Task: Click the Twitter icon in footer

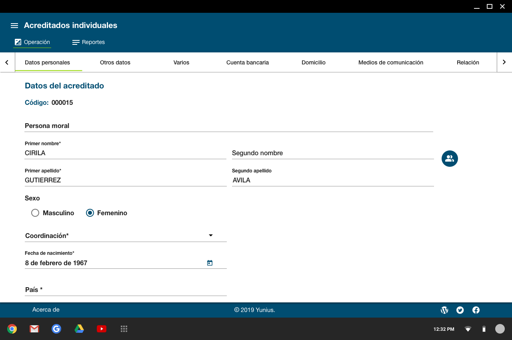Action: coord(460,310)
